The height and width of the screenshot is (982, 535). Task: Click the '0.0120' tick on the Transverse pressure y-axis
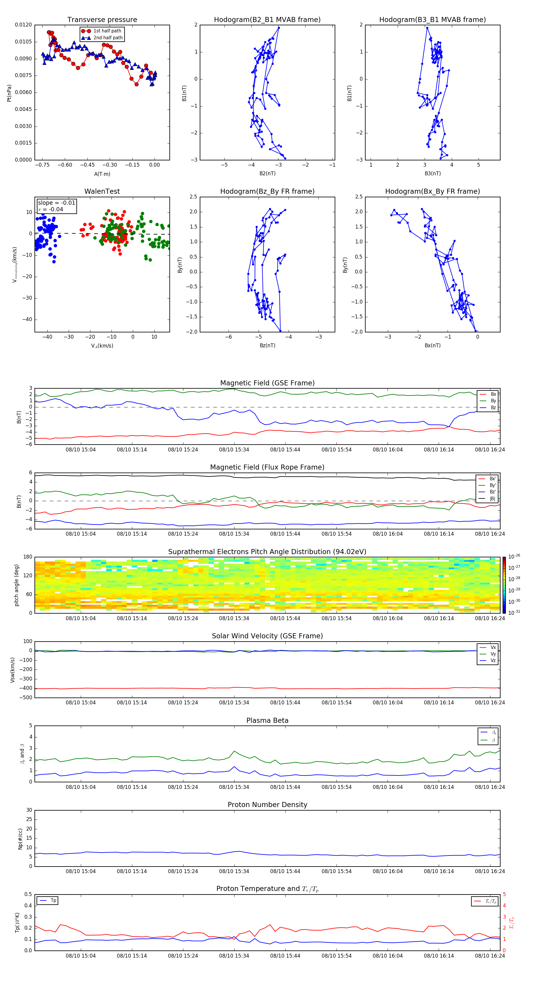(23, 25)
